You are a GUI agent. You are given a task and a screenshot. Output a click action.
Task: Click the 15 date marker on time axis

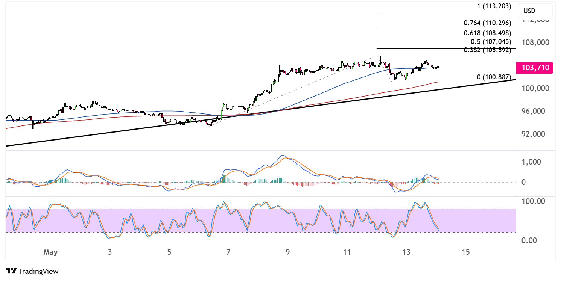[465, 252]
